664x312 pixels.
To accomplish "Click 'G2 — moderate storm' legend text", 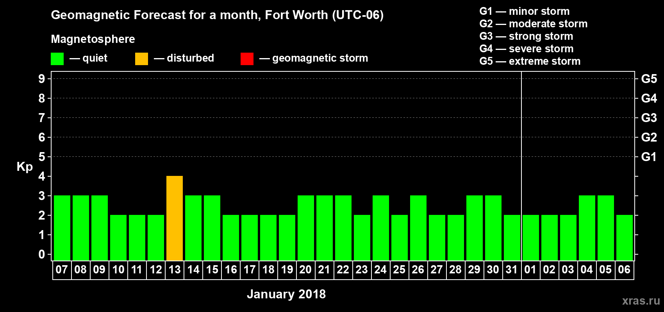I will coord(534,24).
